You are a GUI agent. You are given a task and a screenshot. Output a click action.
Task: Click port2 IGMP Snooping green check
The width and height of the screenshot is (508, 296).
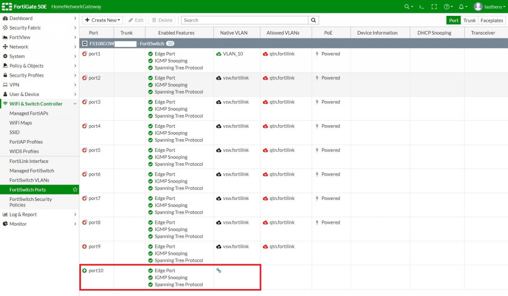(x=150, y=85)
